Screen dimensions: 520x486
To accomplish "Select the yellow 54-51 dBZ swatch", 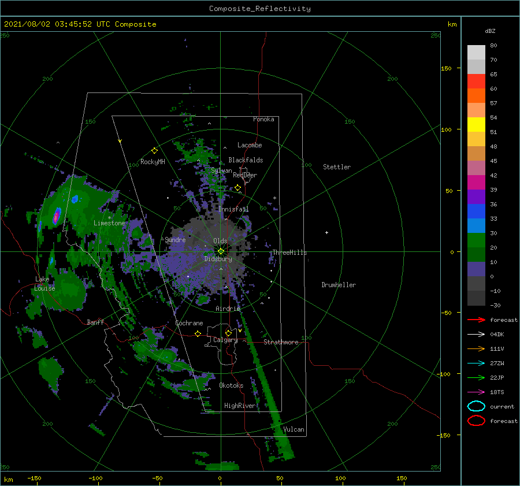I will pos(476,124).
